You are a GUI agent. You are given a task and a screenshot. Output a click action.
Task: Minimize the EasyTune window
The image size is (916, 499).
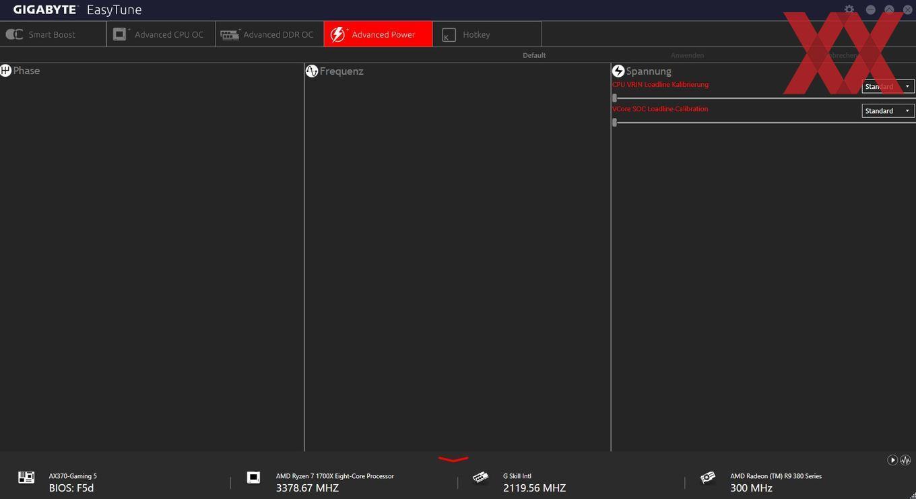point(871,9)
